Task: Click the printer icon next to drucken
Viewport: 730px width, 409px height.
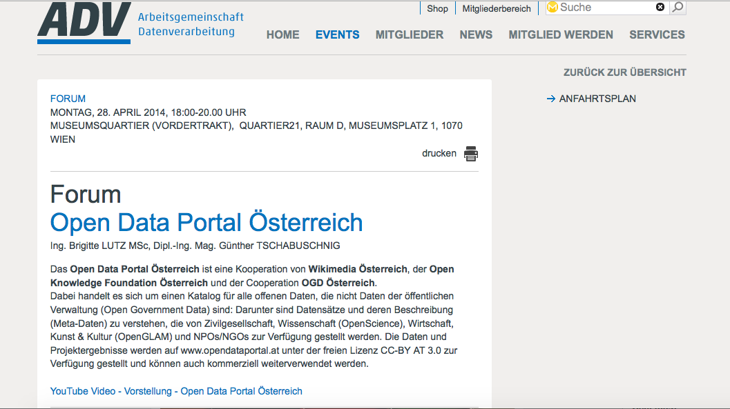Action: [471, 153]
